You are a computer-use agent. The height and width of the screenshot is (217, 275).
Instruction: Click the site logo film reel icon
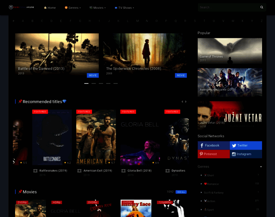tap(11, 7)
